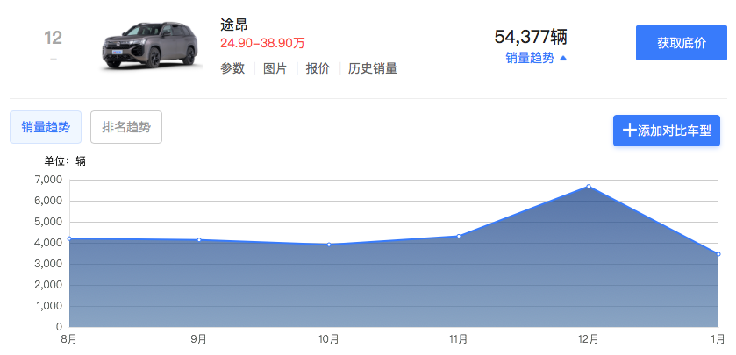Collapse the 销量趋势 arrow under sales count
This screenshot has height=355, width=736.
pyautogui.click(x=563, y=58)
